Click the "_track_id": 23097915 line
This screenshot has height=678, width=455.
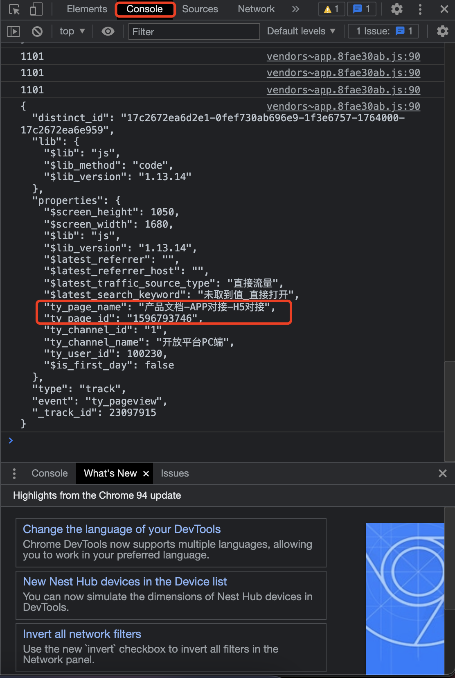(x=94, y=412)
